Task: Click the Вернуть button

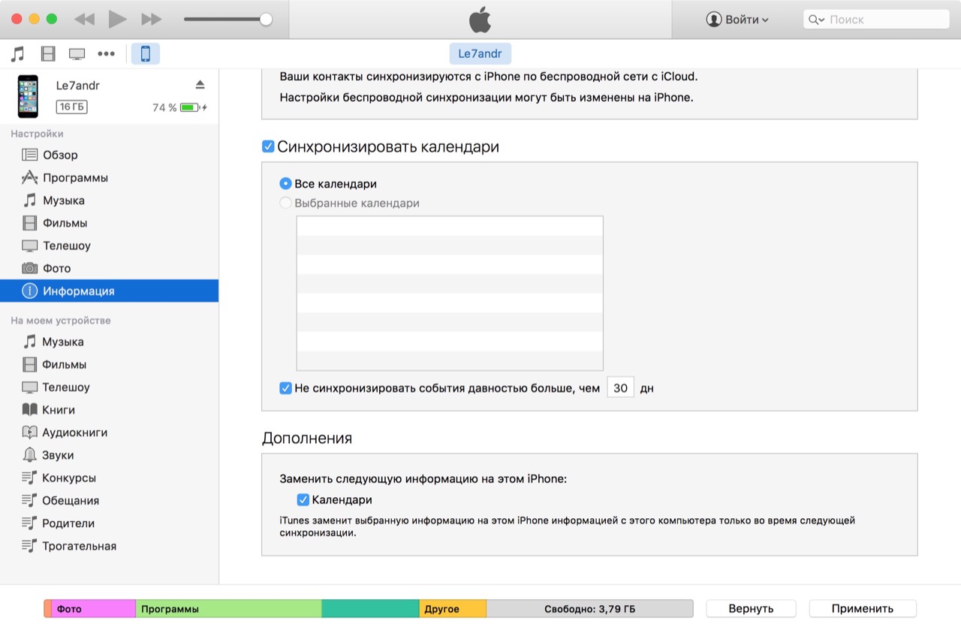Action: click(751, 609)
